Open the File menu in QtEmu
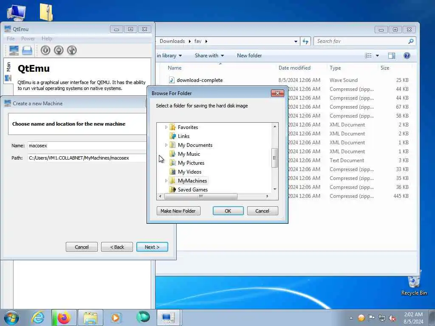 pyautogui.click(x=11, y=39)
